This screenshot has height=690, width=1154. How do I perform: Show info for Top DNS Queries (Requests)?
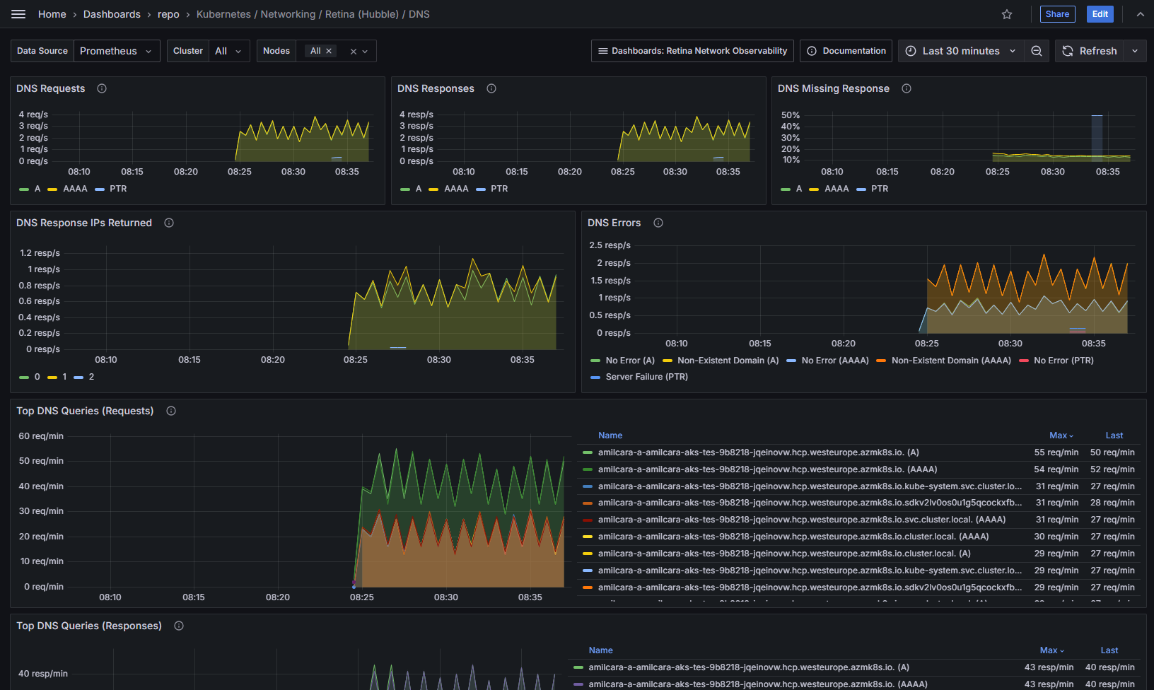[x=171, y=411]
